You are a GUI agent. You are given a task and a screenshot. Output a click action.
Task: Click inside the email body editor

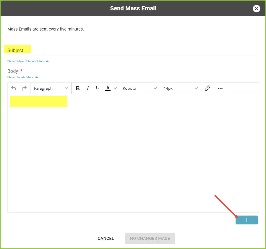133,153
